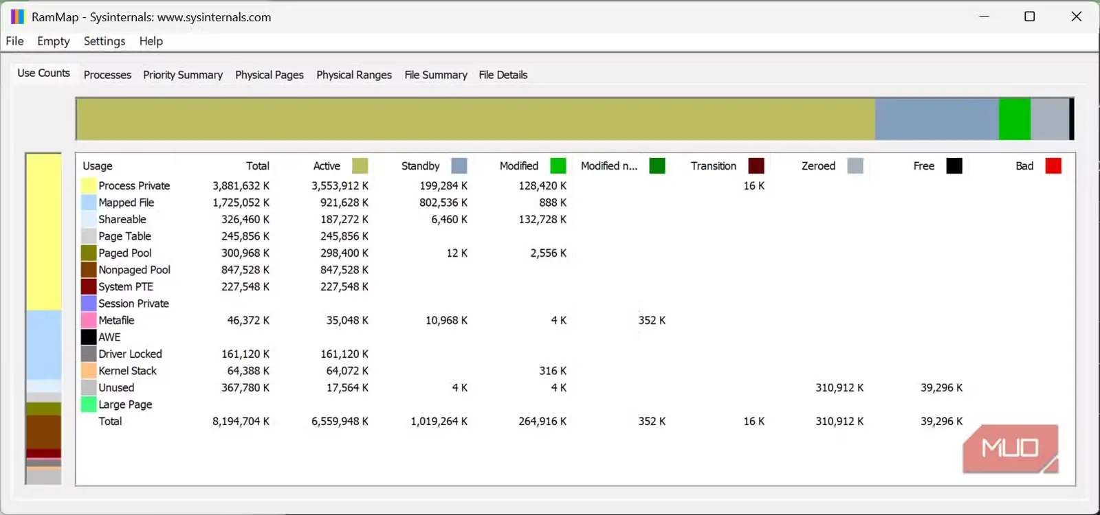Click the Shareable row label

[122, 220]
